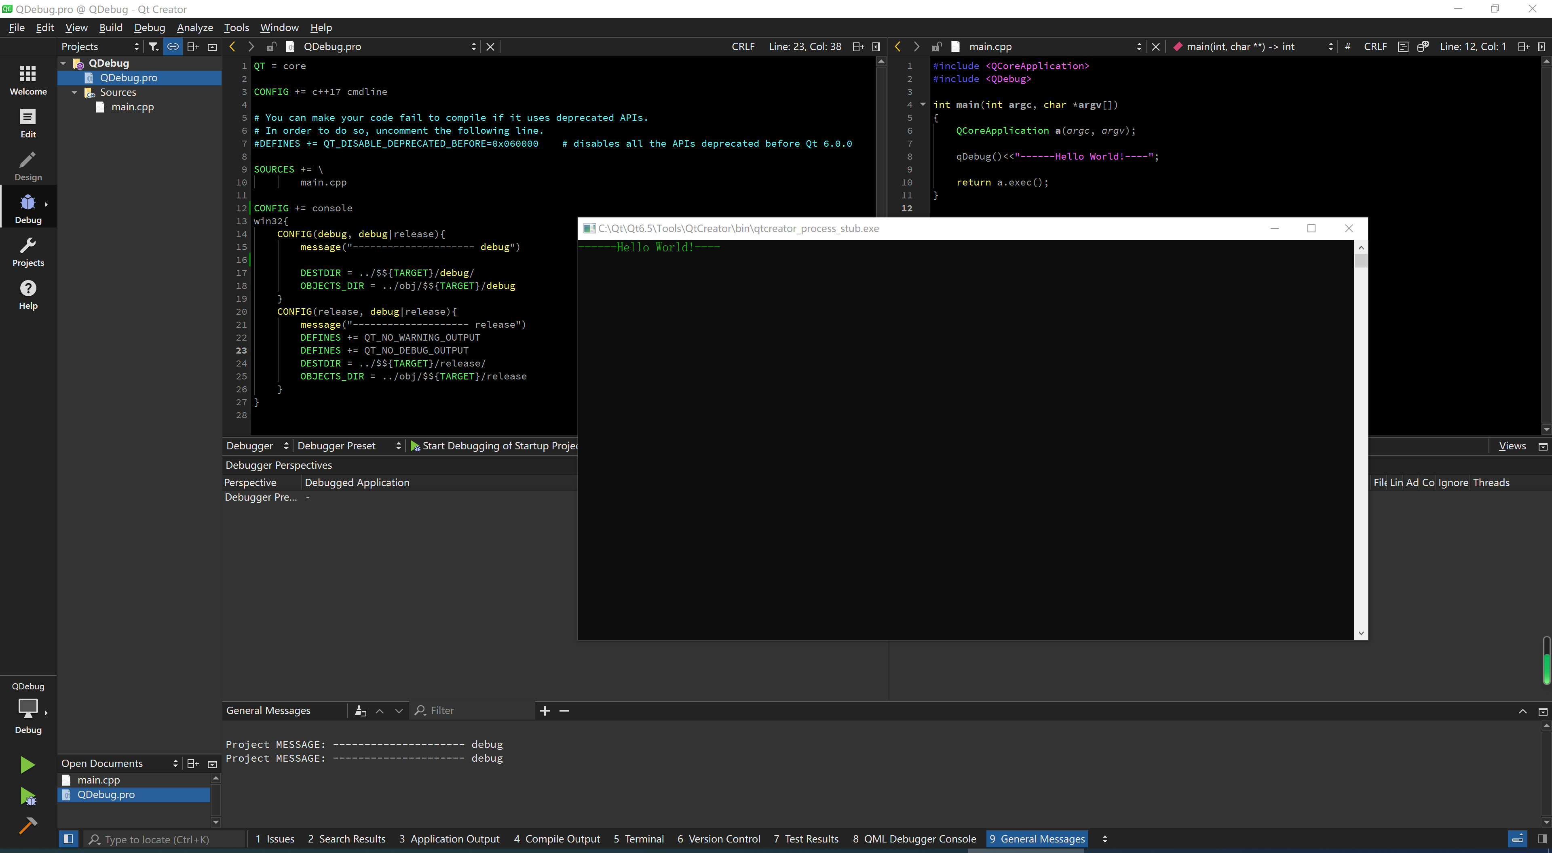Click Start Debugging of Startup Project icon
Screen dimensions: 1552x853
[415, 445]
